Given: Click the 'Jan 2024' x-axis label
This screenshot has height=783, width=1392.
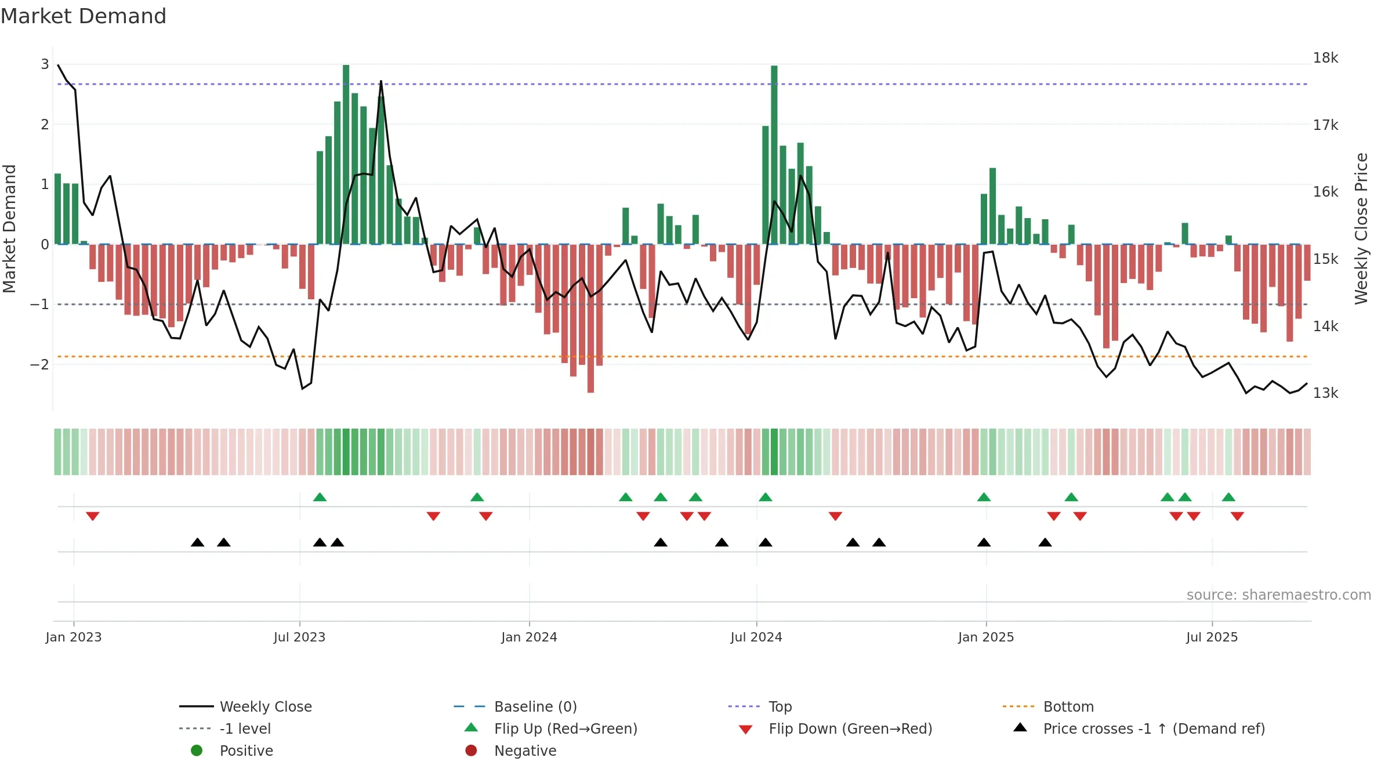Looking at the screenshot, I should (x=529, y=637).
